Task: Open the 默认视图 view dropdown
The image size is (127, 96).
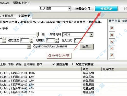Action: (x=69, y=9)
